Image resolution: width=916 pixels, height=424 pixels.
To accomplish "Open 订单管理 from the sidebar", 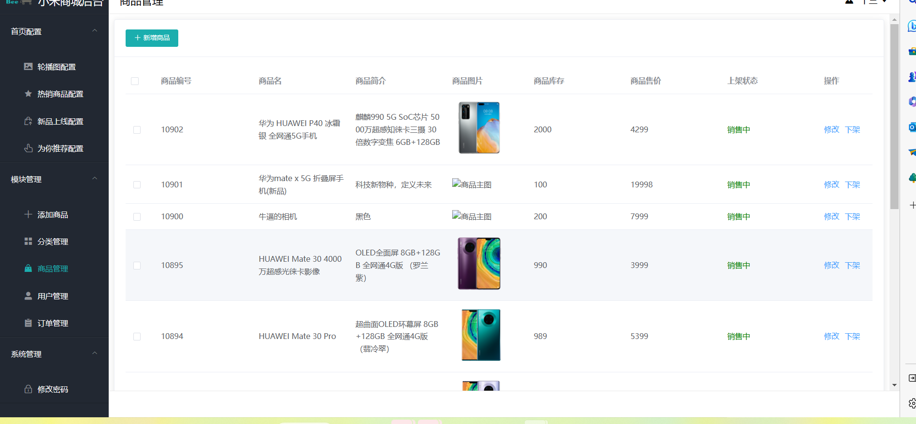I will click(53, 323).
